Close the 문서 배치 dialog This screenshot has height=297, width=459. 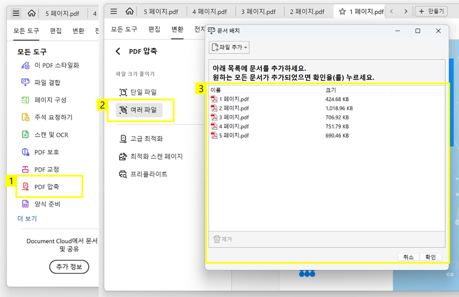(x=438, y=31)
